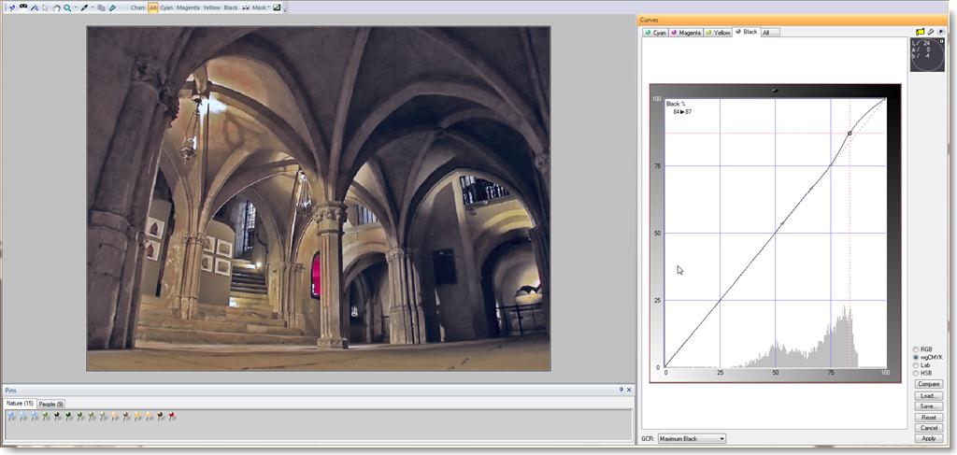Select the darkest black-green pin
Screen dimensions: 957x455
pyautogui.click(x=56, y=417)
